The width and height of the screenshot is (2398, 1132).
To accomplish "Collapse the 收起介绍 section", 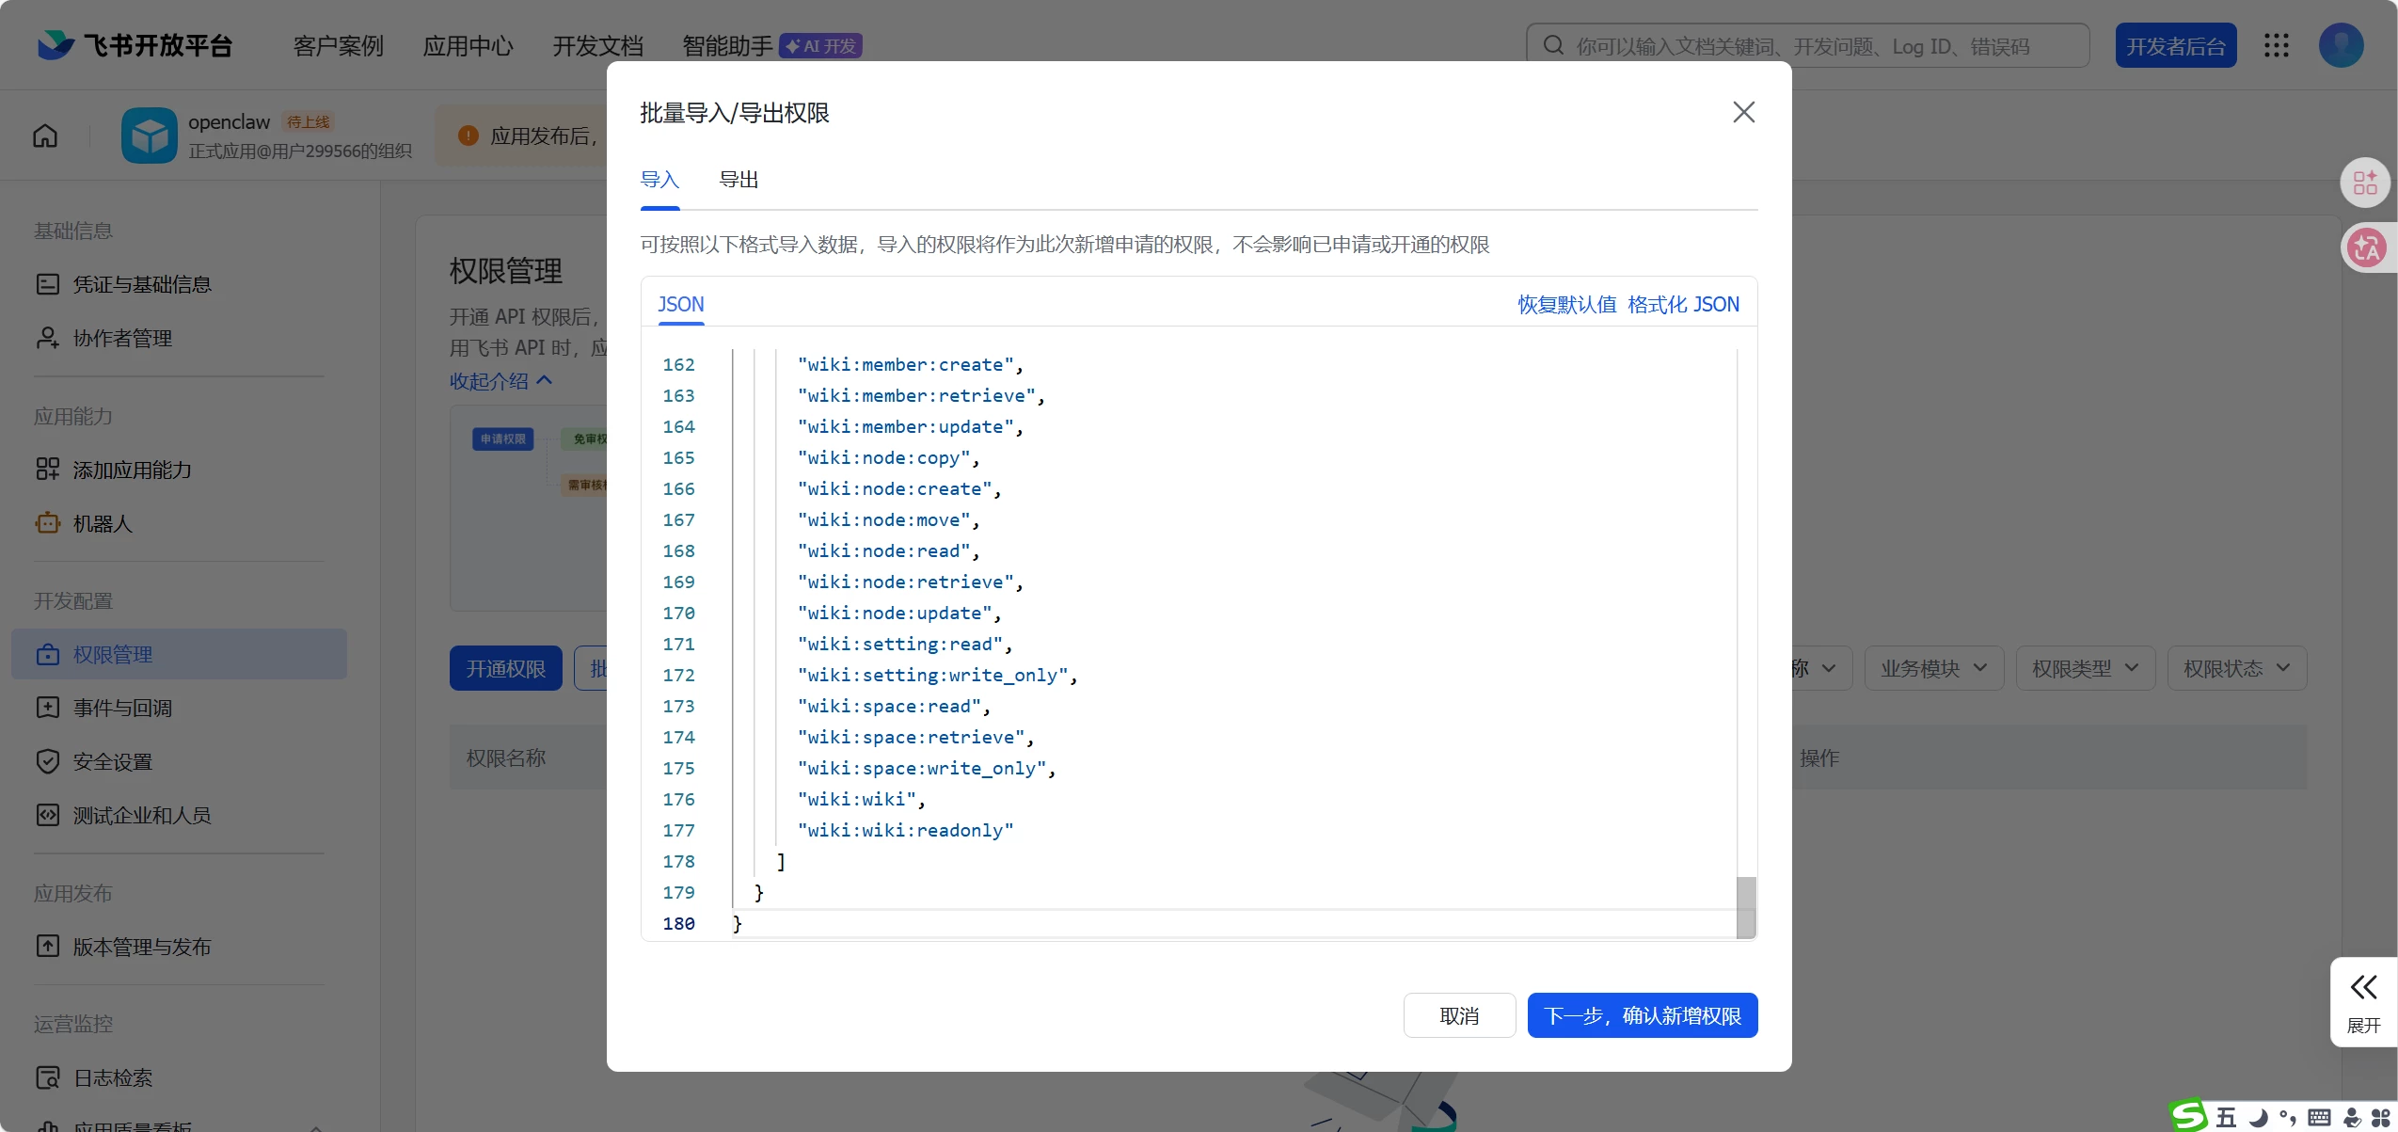I will click(x=500, y=380).
